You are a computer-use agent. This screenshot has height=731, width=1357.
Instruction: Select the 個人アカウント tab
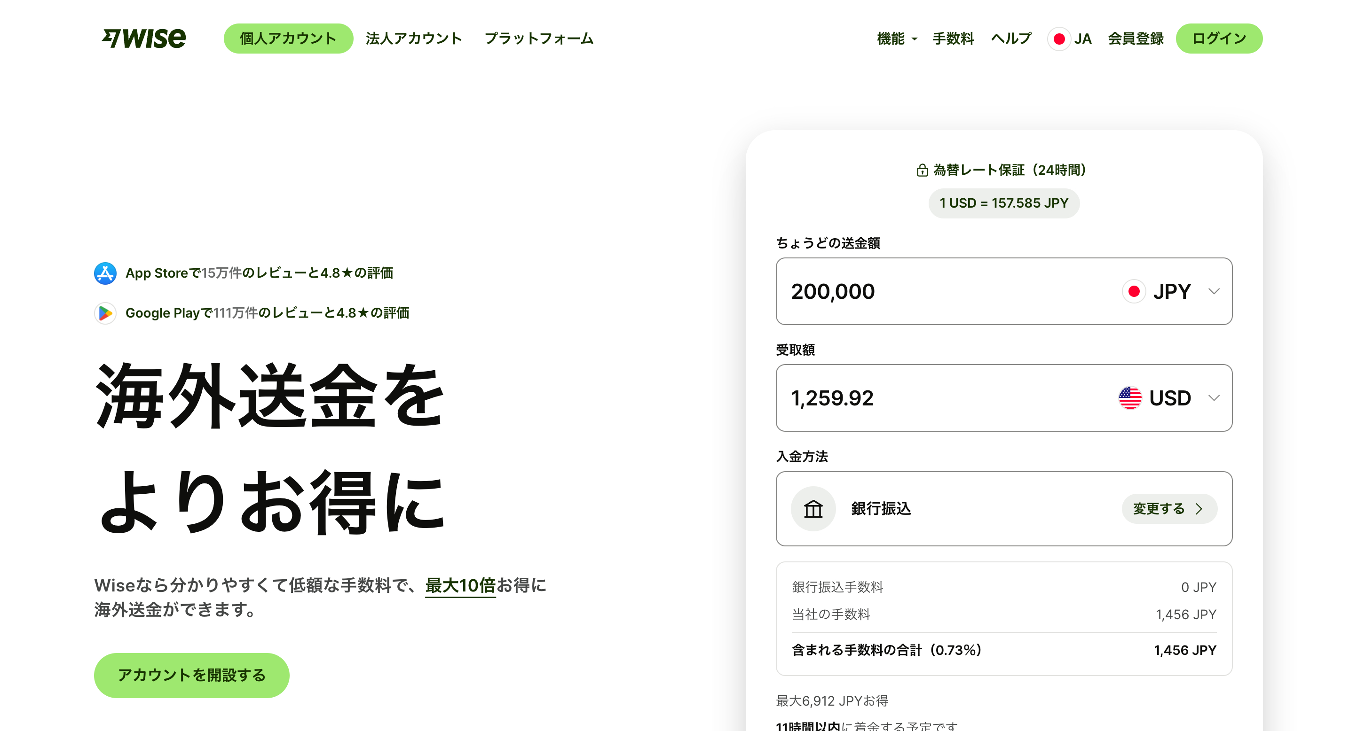(288, 39)
